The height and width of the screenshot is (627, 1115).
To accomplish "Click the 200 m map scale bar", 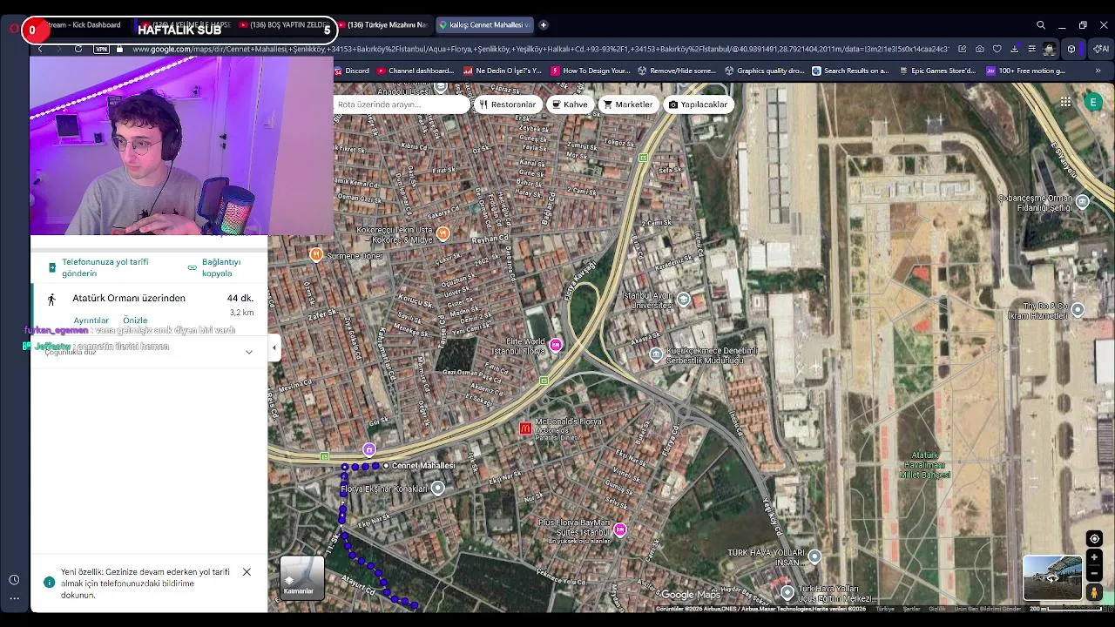I will [1064, 609].
